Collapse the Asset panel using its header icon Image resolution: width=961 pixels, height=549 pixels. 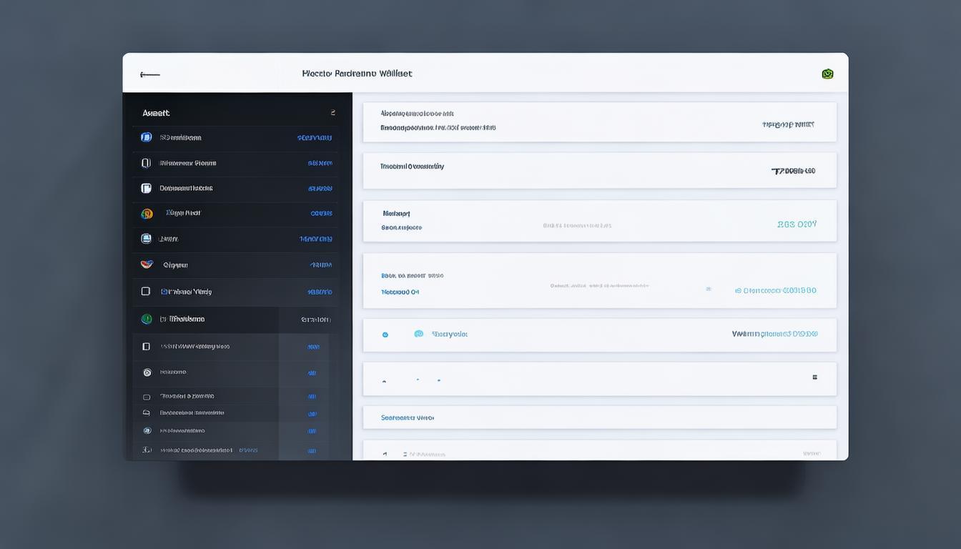click(332, 113)
